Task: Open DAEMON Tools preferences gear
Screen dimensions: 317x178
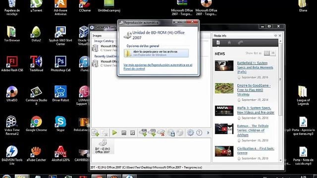Action: coord(190,133)
